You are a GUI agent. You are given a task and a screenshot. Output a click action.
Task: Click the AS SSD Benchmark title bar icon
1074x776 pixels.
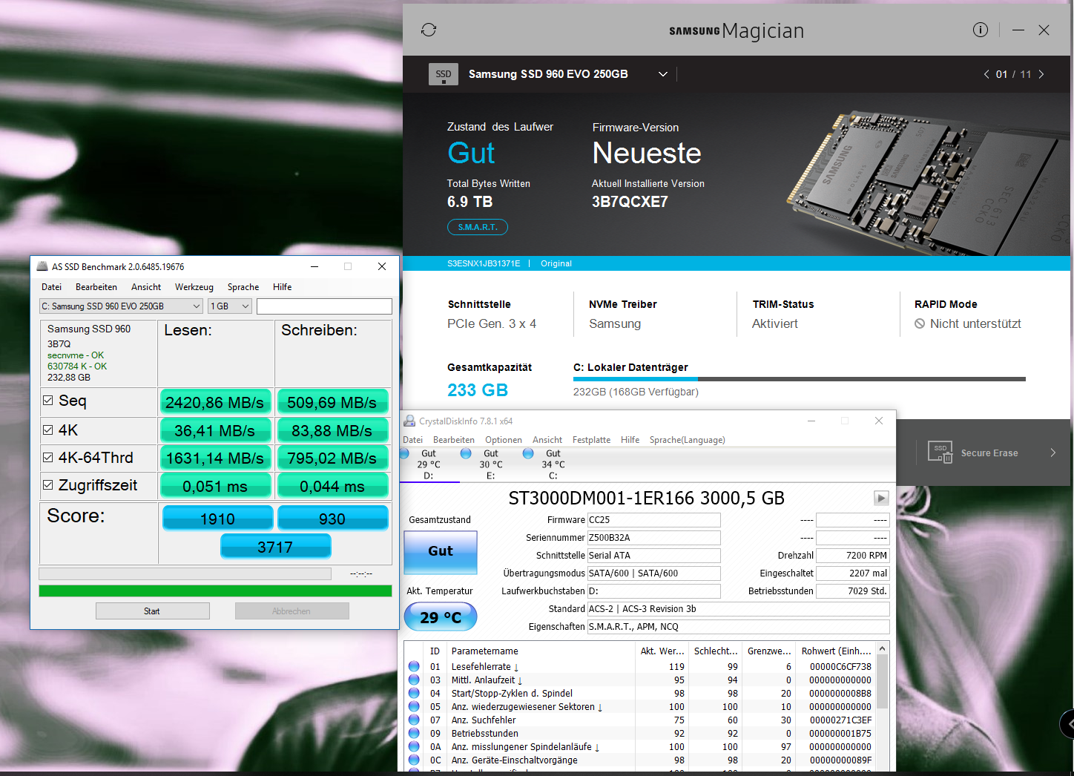pos(42,266)
